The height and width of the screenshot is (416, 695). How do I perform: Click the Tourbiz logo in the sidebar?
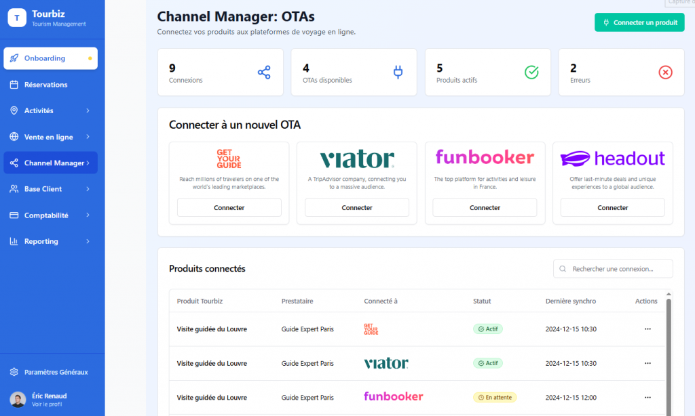pos(17,18)
